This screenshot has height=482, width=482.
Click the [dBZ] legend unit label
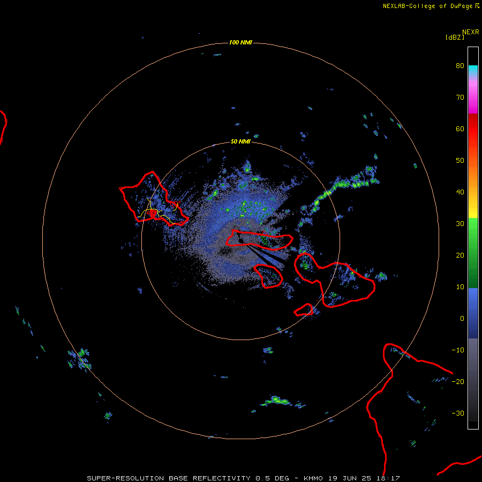[x=455, y=37]
